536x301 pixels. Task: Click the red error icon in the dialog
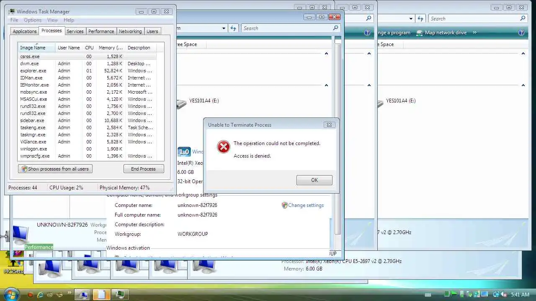[224, 147]
